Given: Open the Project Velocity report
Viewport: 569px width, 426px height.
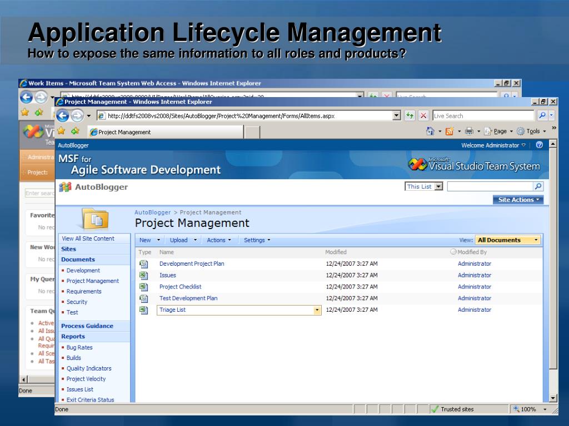Looking at the screenshot, I should (x=86, y=379).
